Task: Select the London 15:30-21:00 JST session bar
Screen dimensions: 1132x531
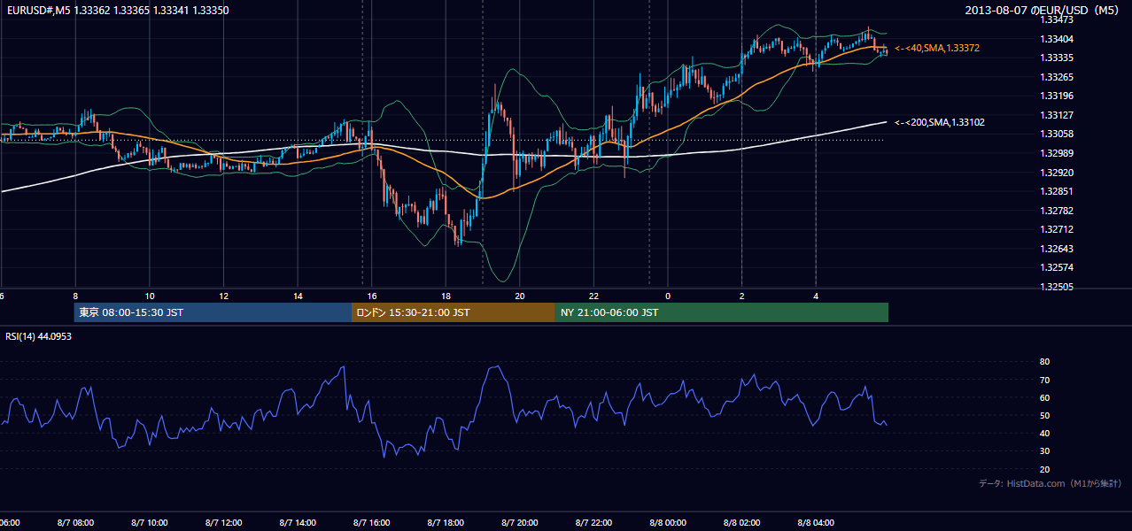Action: [454, 312]
